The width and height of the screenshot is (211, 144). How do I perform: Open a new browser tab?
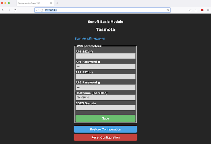coord(57,3)
